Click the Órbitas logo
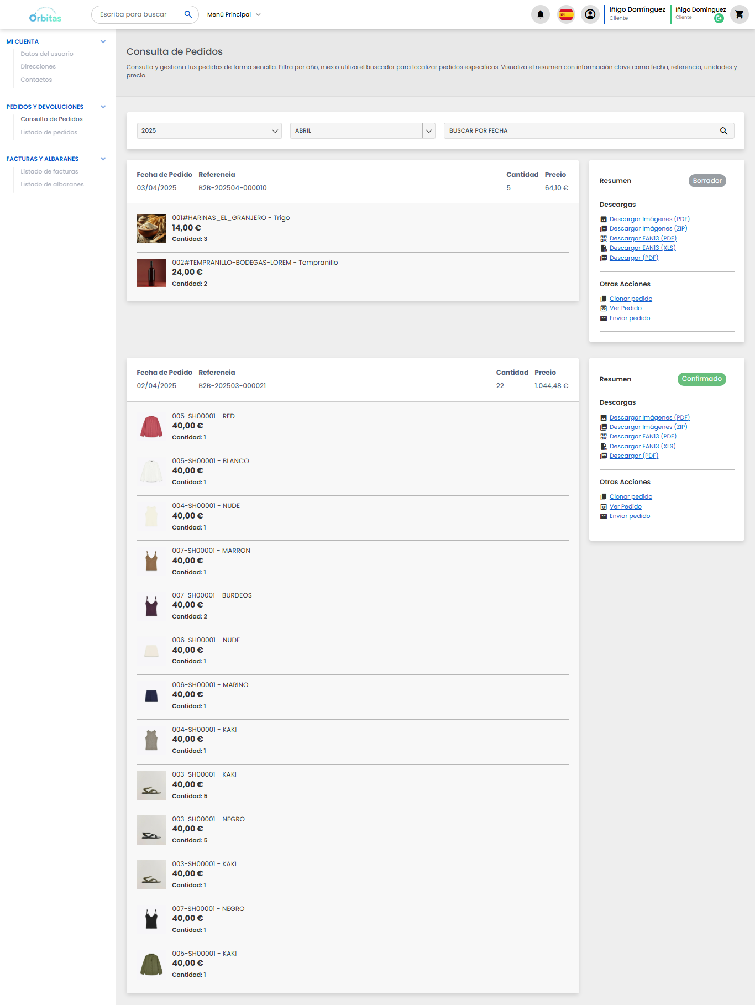Screen dimensions: 755x1005 click(x=45, y=15)
